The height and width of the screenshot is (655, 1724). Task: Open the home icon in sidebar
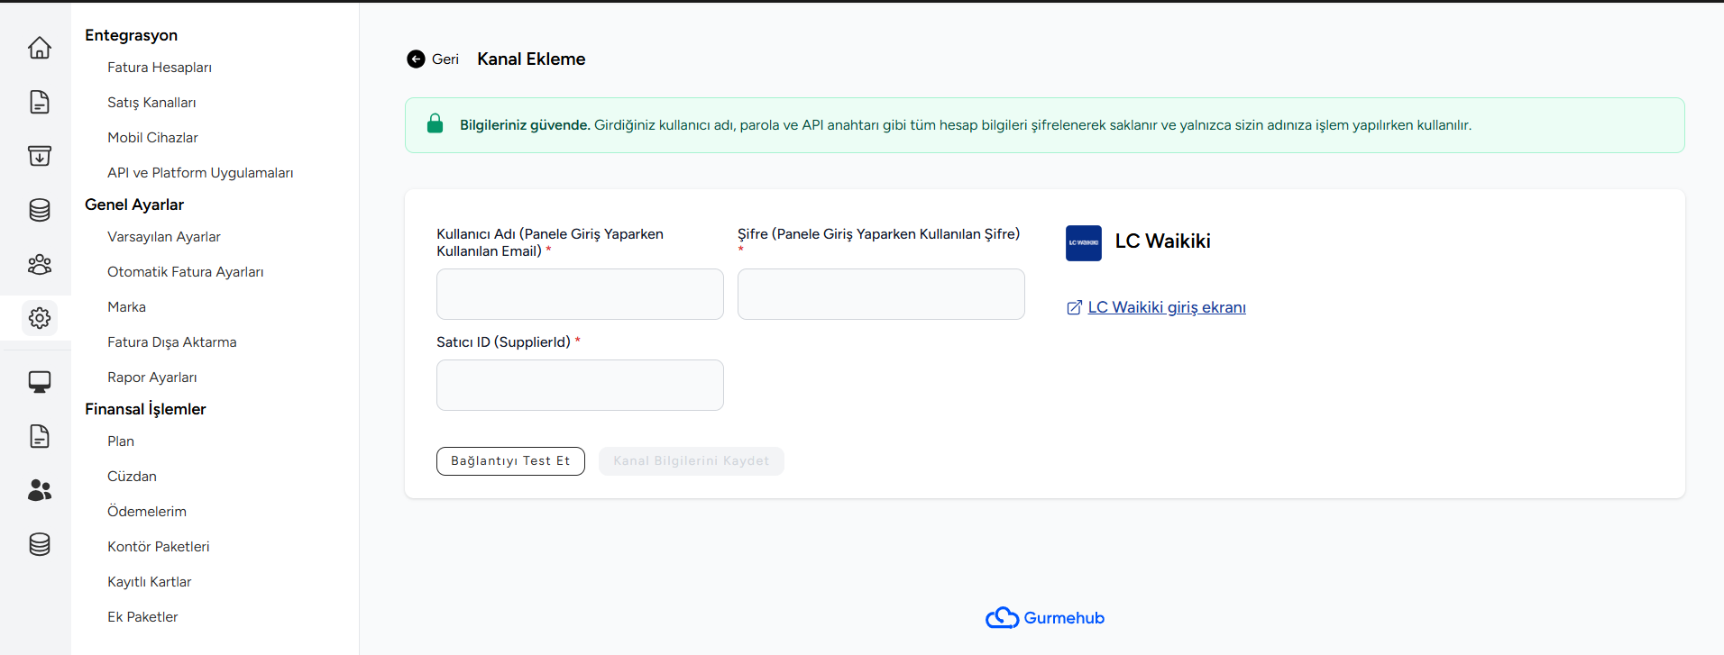40,48
